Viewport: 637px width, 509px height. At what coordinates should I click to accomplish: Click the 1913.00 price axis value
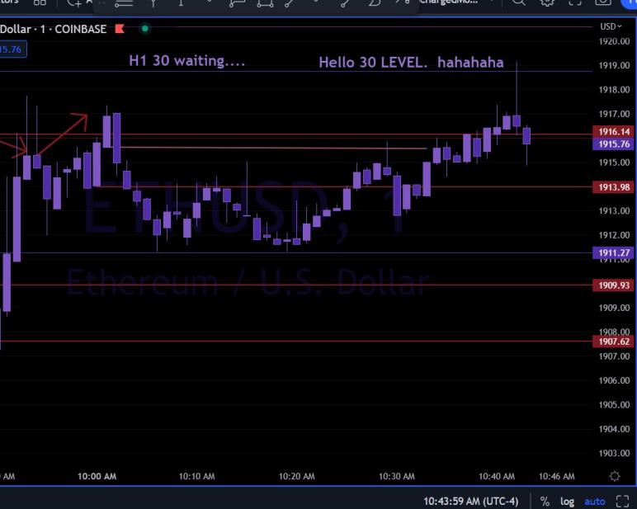(614, 211)
